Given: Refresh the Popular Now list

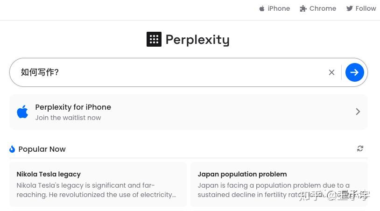Looking at the screenshot, I should click(x=360, y=148).
